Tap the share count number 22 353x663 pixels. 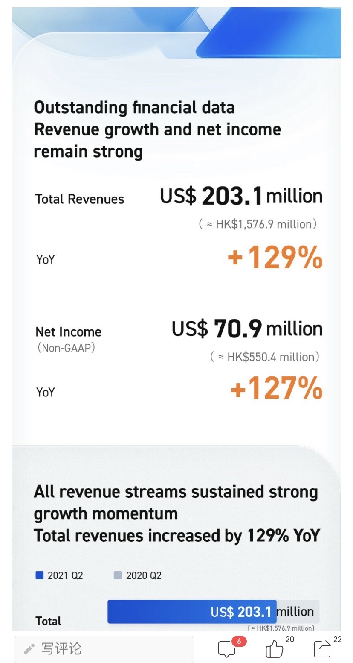click(338, 639)
